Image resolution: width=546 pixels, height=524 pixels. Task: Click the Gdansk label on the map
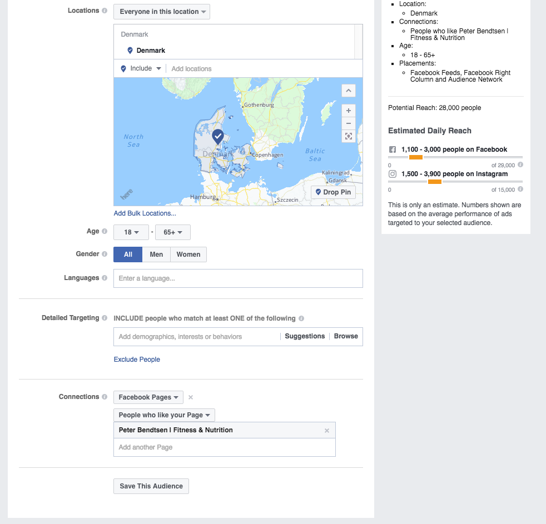(x=337, y=180)
